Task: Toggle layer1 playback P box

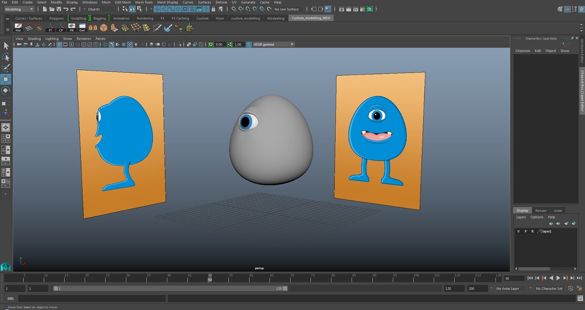Action: click(x=525, y=231)
